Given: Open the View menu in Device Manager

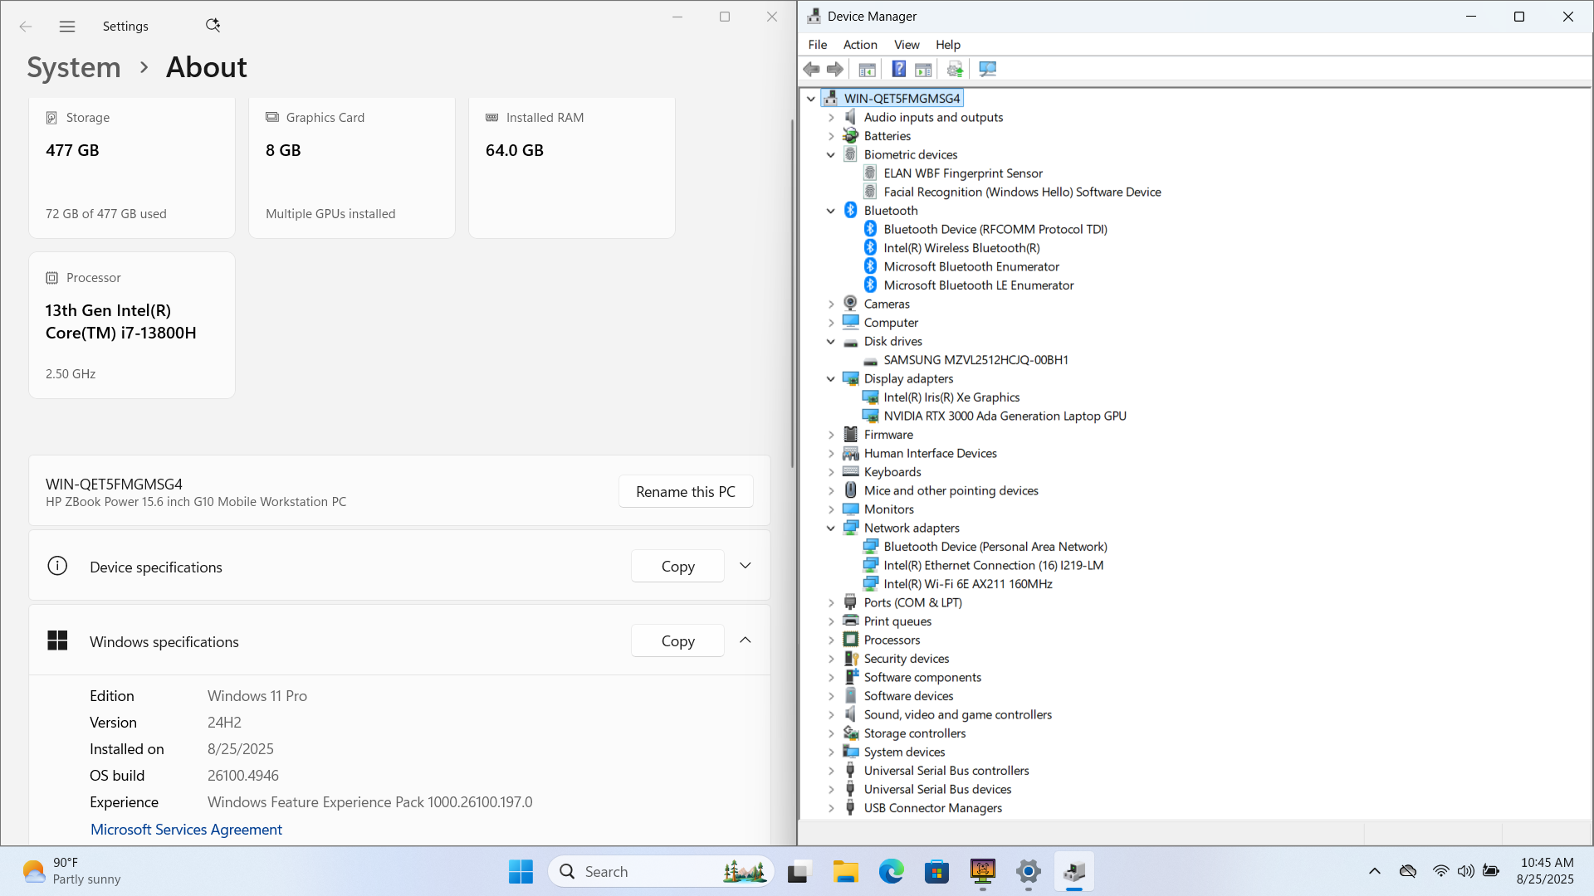Looking at the screenshot, I should pos(907,45).
